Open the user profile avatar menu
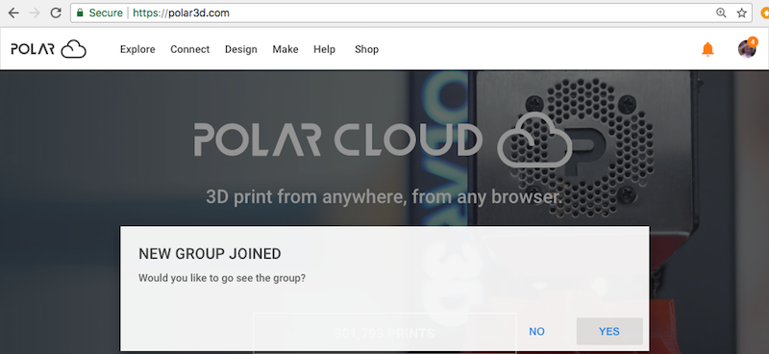The image size is (769, 354). tap(747, 49)
